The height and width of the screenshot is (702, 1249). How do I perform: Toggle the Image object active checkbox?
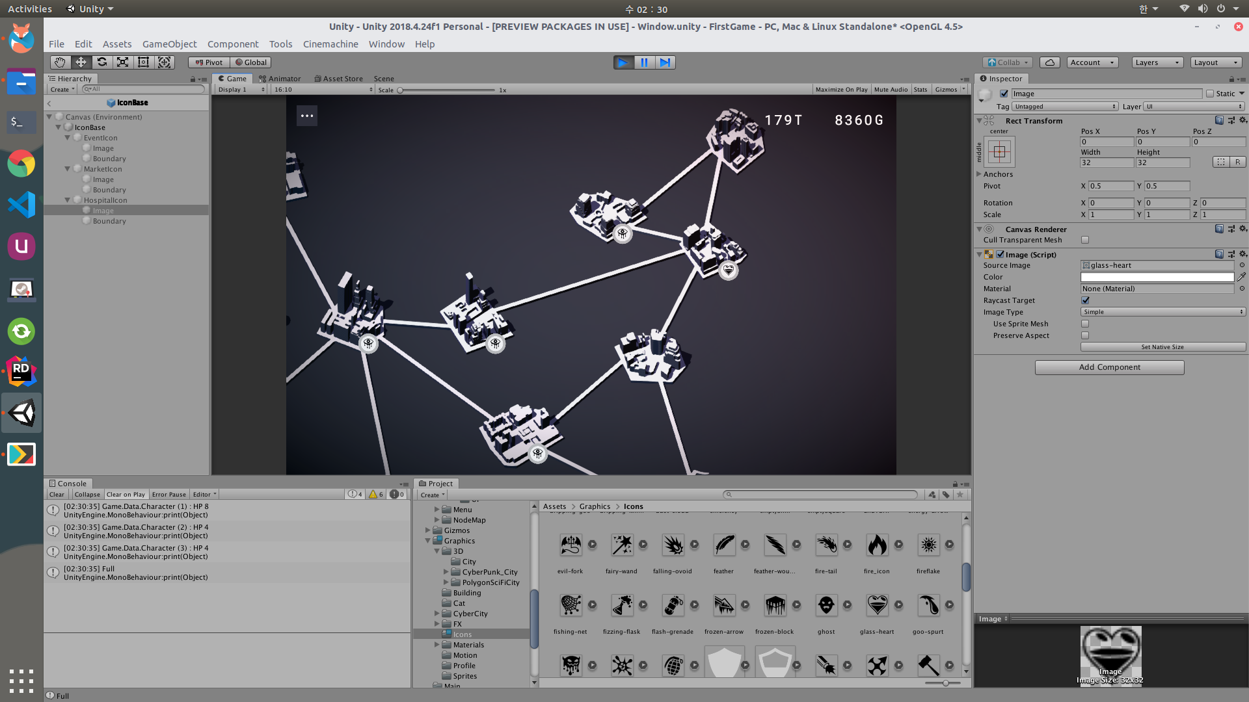tap(1004, 94)
